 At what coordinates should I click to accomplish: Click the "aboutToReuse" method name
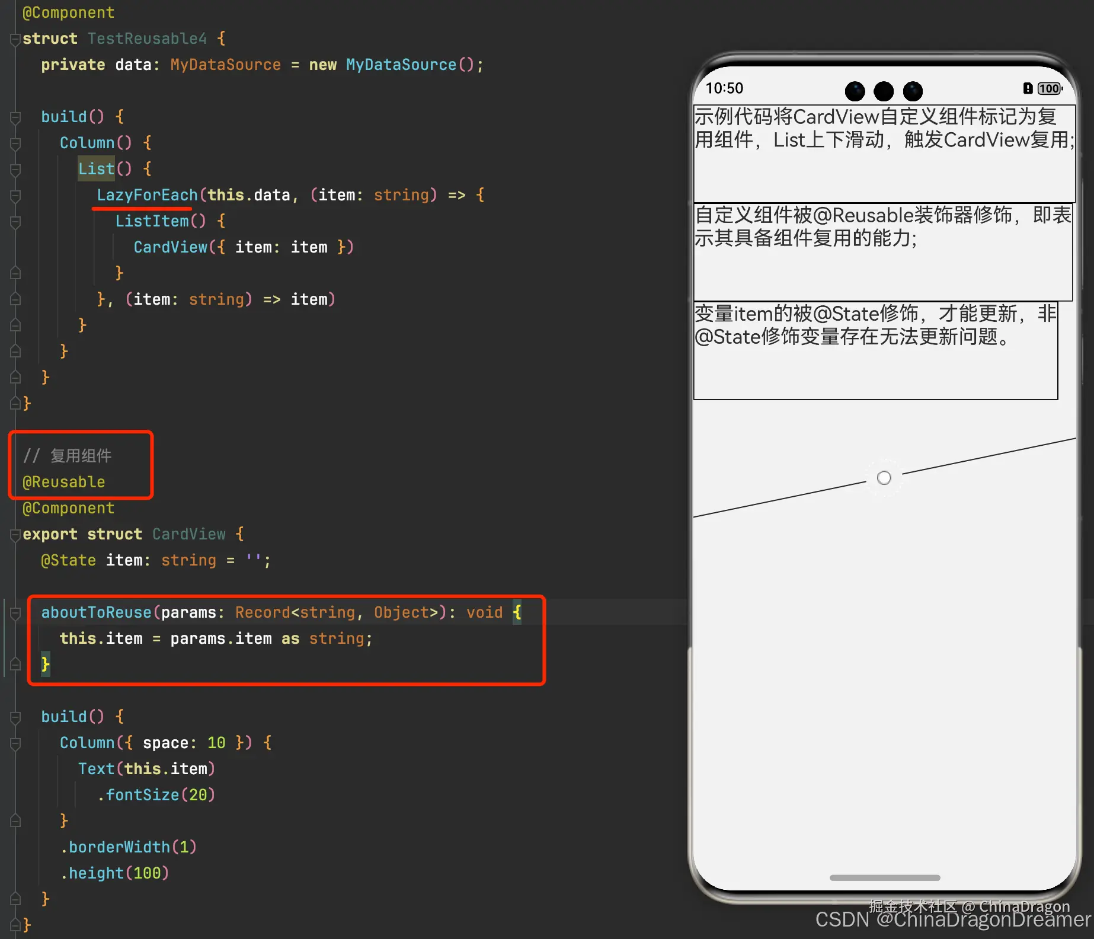click(x=96, y=612)
